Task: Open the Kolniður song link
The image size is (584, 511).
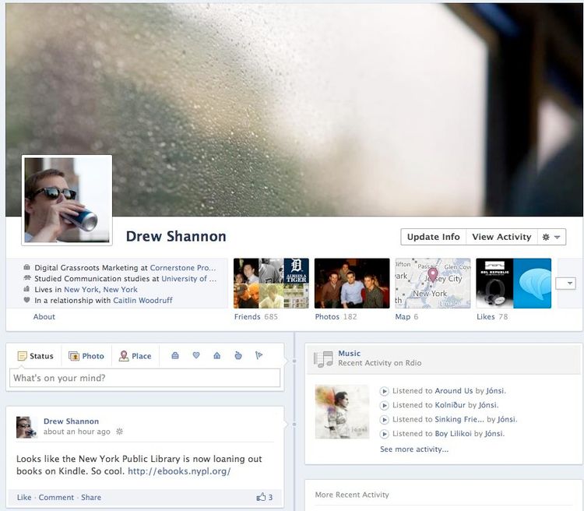Action: point(450,405)
